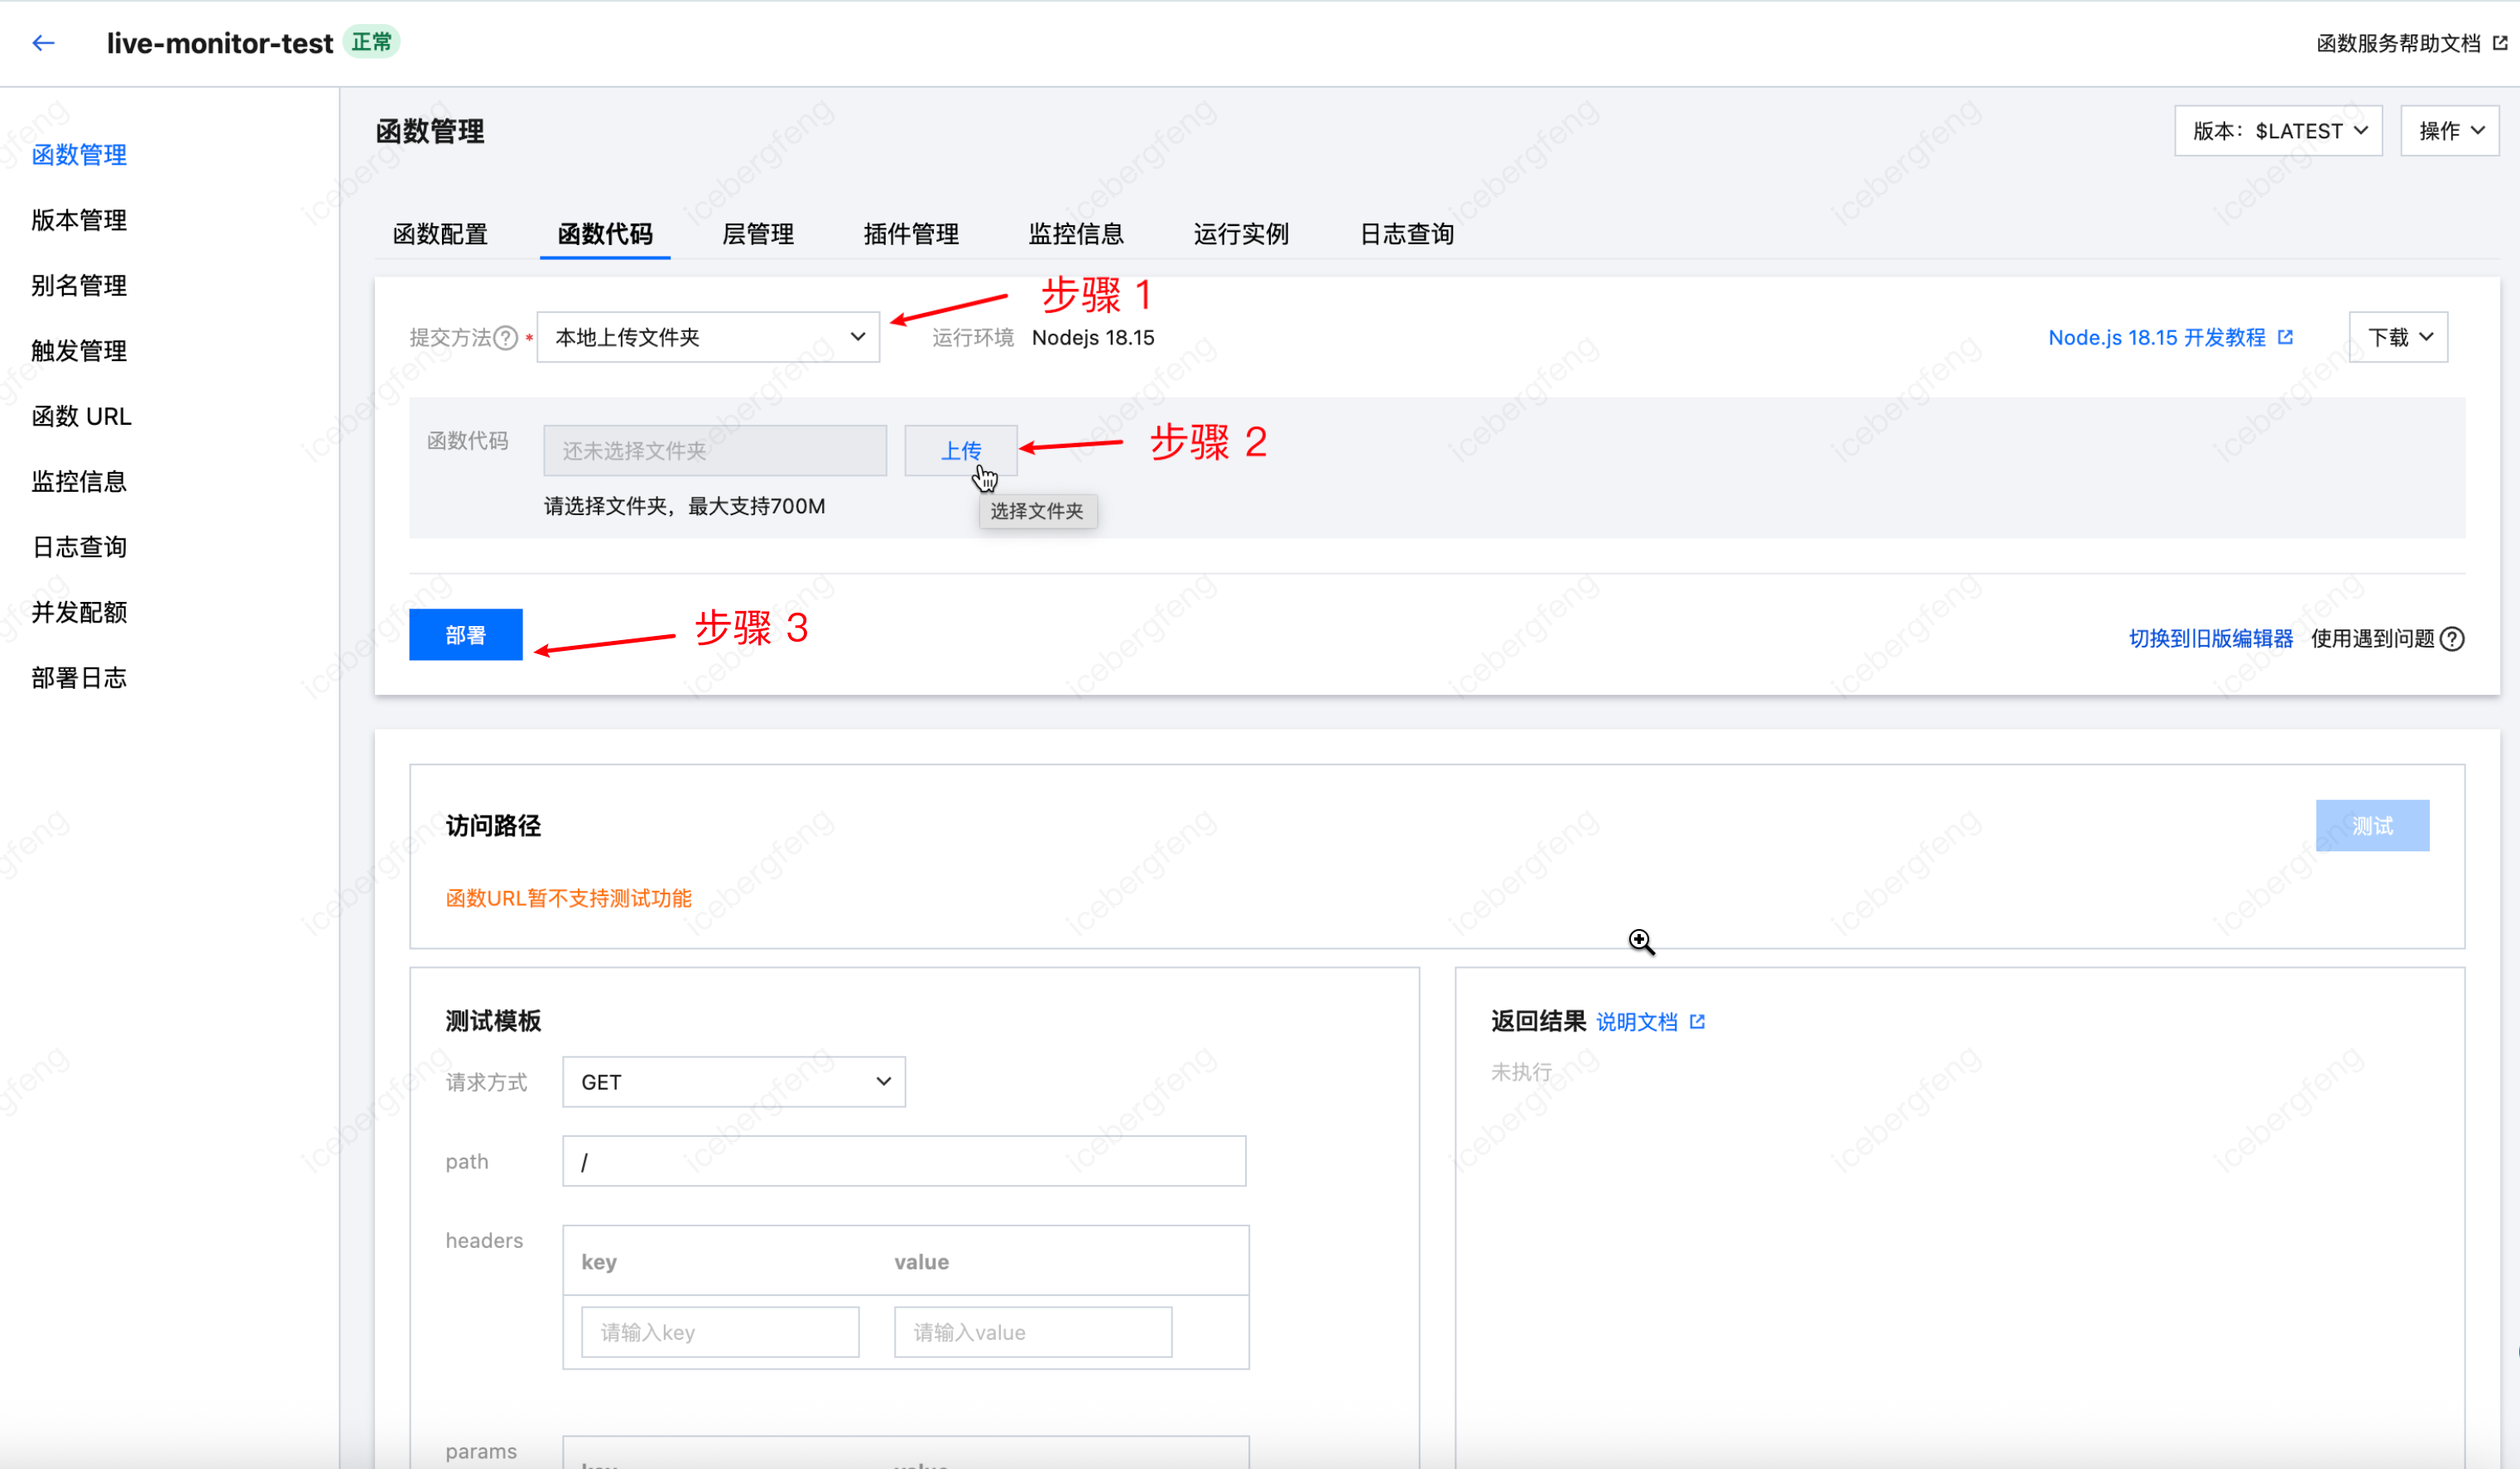Click the 切换到旧版编辑器 link
The image size is (2520, 1469).
(2210, 639)
